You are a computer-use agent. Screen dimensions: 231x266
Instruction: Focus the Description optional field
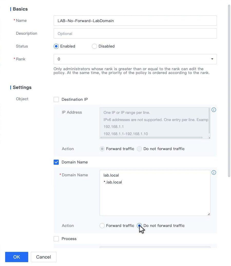(x=135, y=33)
